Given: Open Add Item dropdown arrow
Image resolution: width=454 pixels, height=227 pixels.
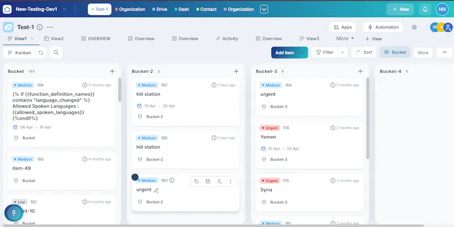Looking at the screenshot, I should tap(303, 53).
